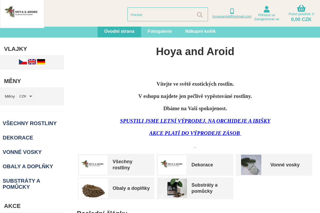Image resolution: width=320 pixels, height=213 pixels.
Task: Click the VLAJKY section heading
Action: [15, 49]
